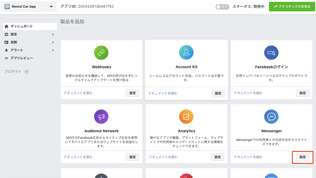Click the Messenger chat bubble icon
The image size is (316, 178).
[271, 116]
